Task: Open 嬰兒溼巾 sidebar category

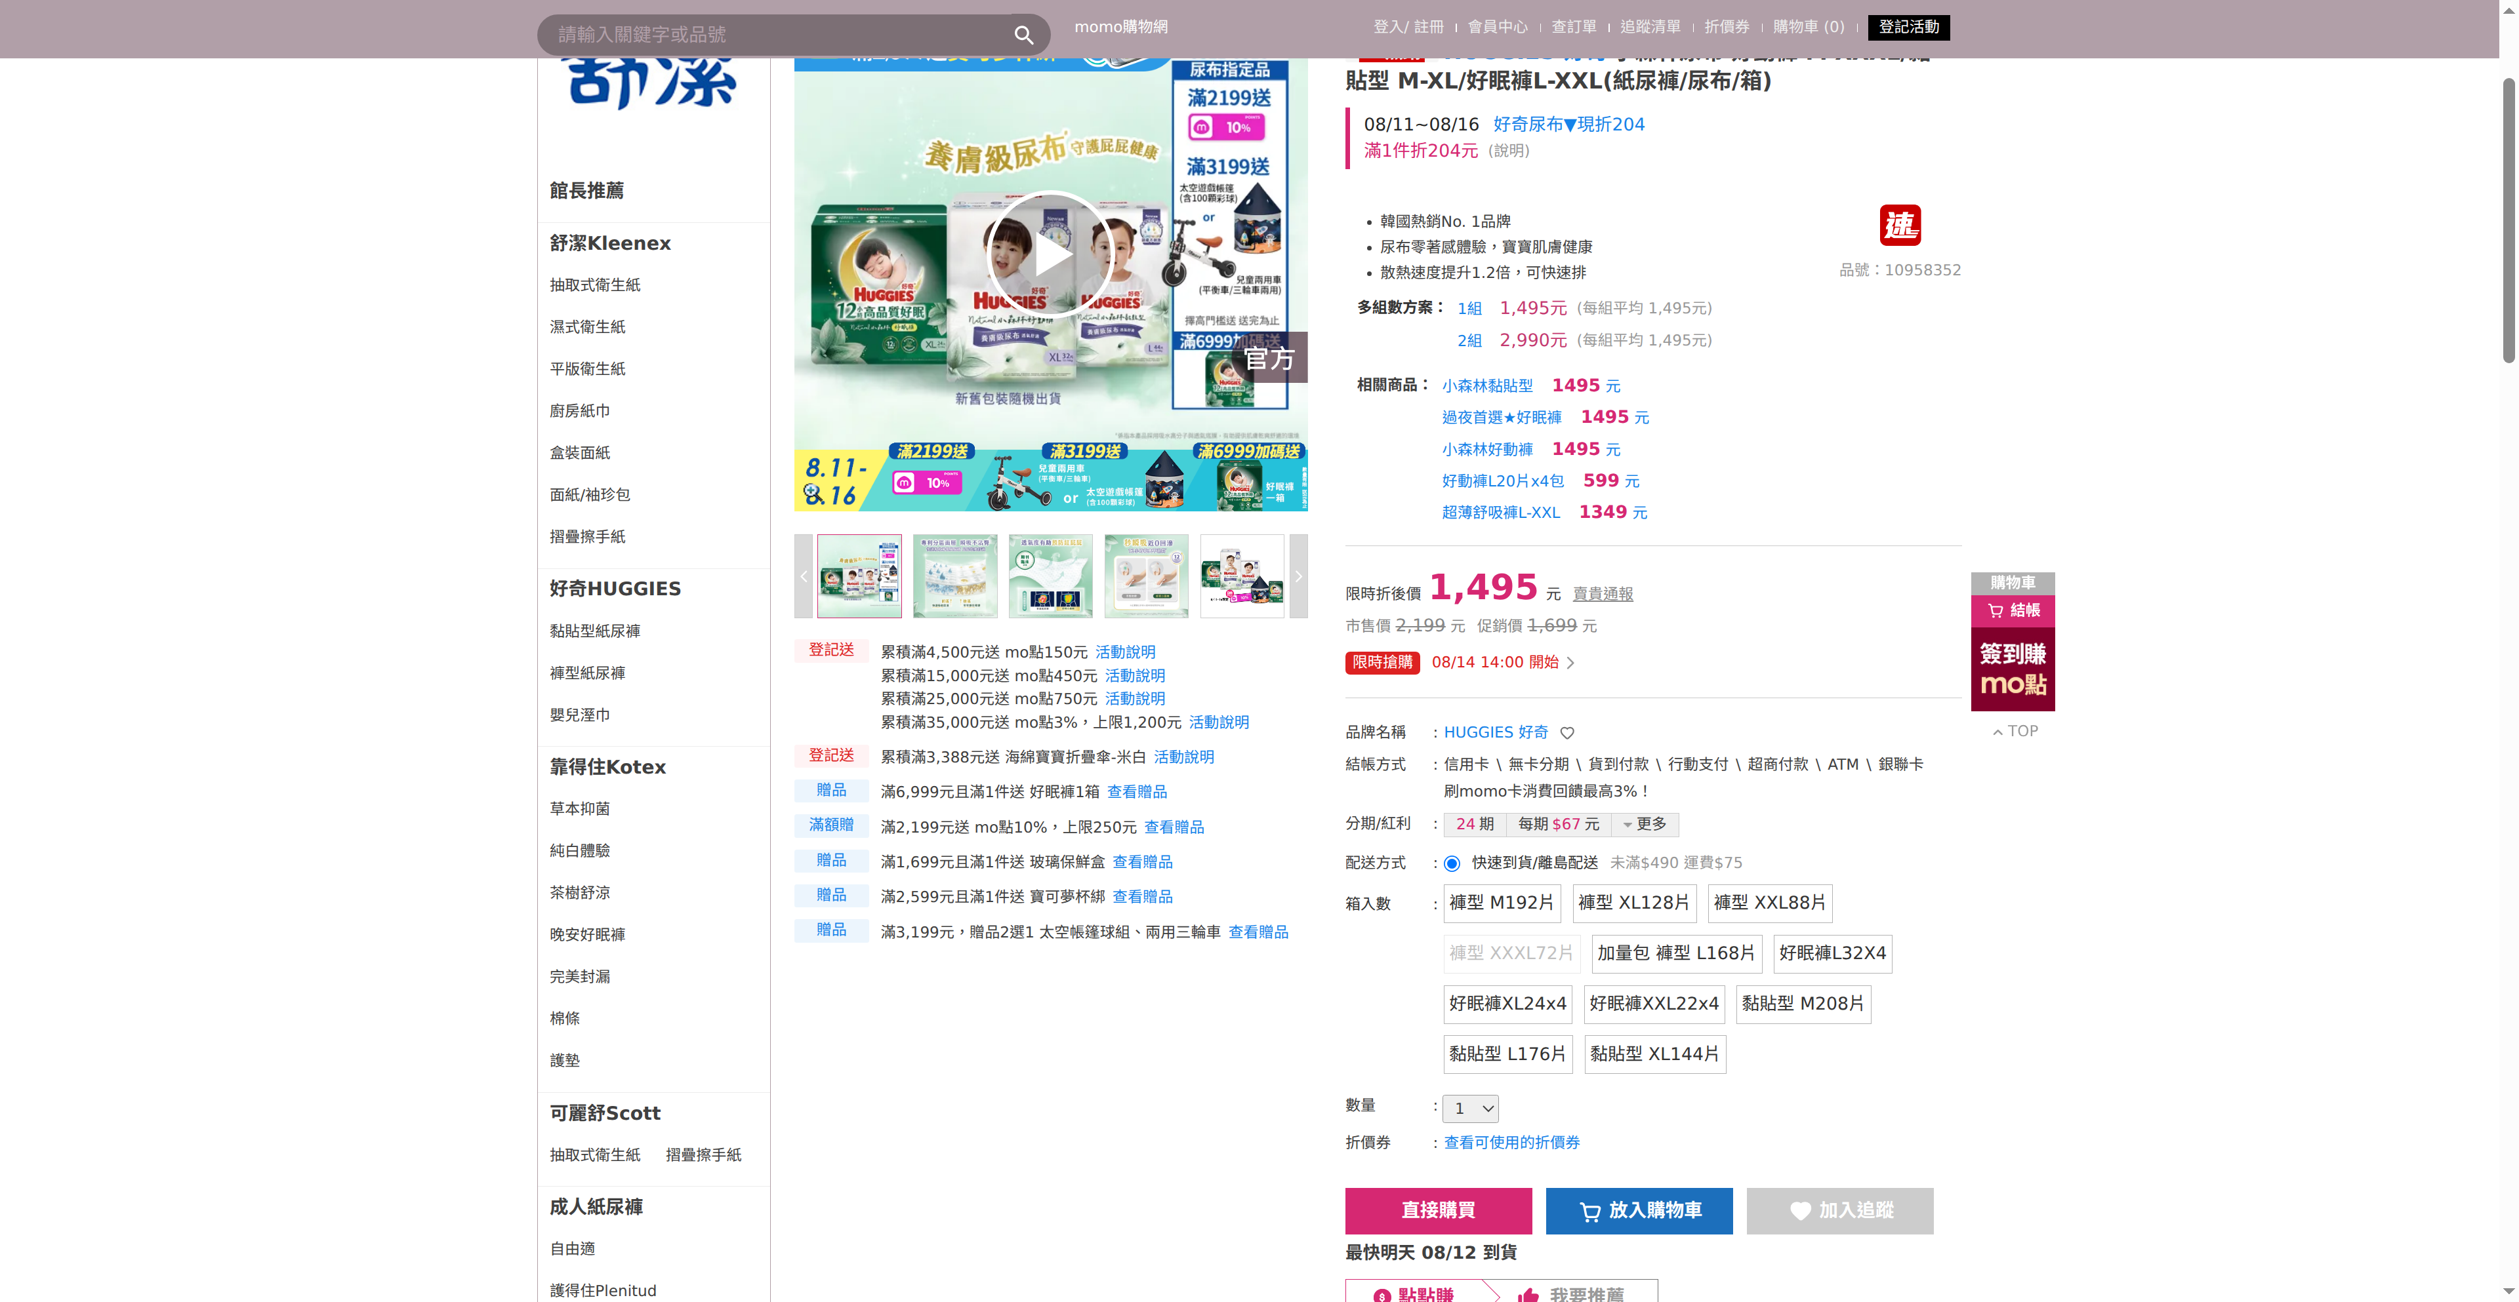Action: point(579,715)
